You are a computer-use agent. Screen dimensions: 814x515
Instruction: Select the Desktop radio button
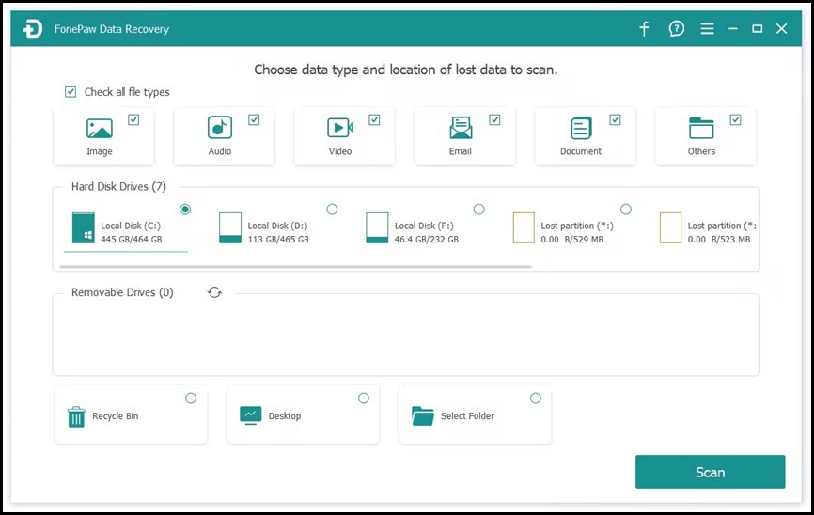[364, 398]
